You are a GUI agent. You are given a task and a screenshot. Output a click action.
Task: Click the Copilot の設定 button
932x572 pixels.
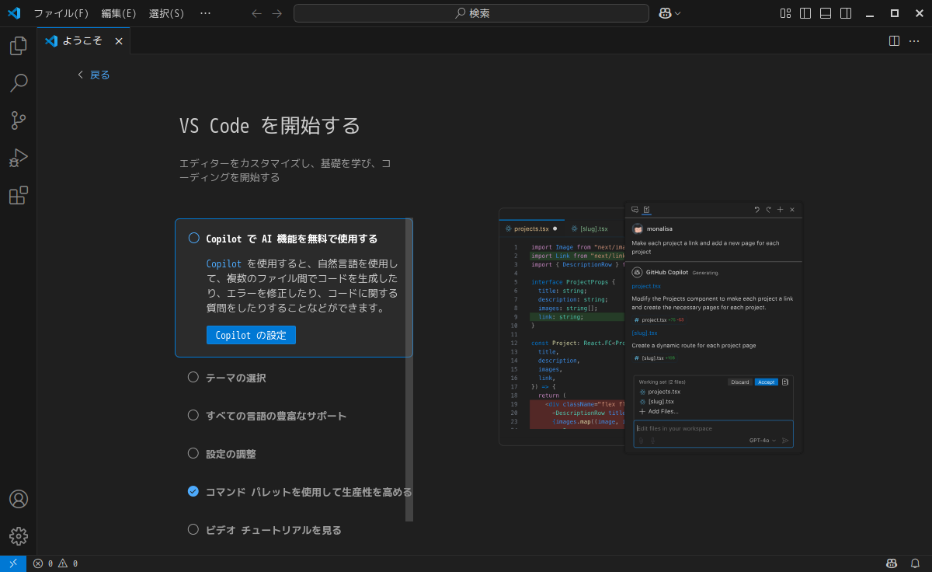pyautogui.click(x=251, y=335)
